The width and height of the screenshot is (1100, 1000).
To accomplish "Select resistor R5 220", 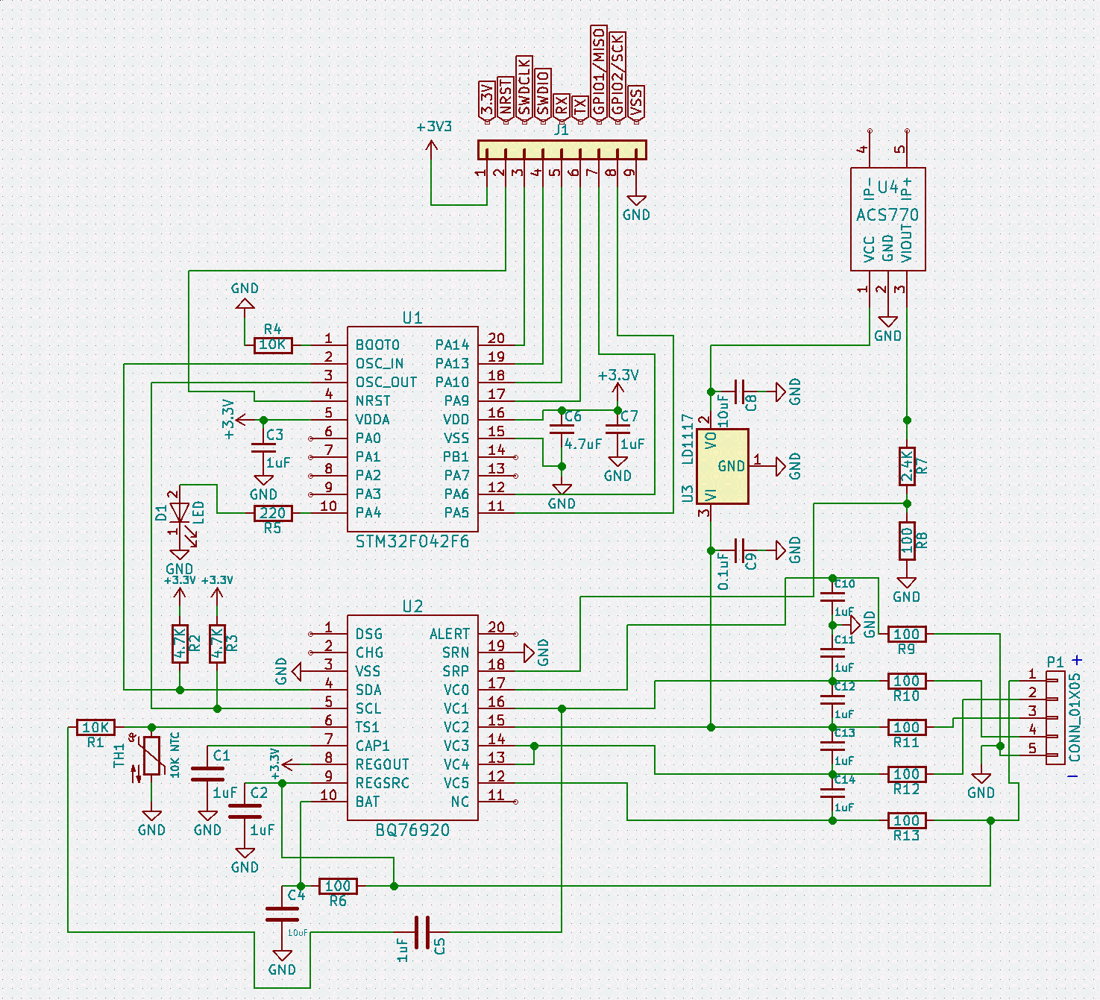I will 273,513.
